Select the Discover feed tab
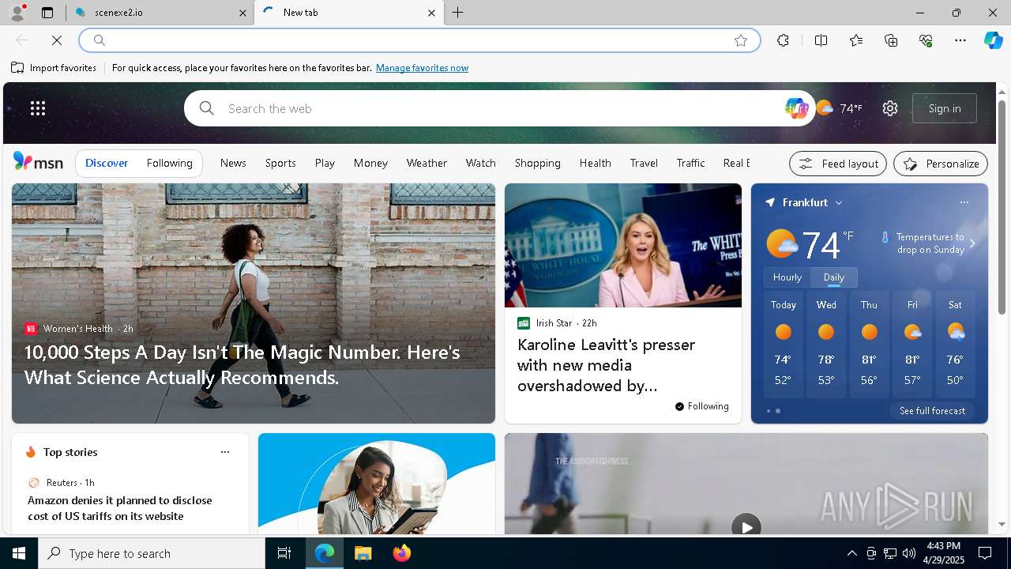The width and height of the screenshot is (1011, 569). [107, 163]
